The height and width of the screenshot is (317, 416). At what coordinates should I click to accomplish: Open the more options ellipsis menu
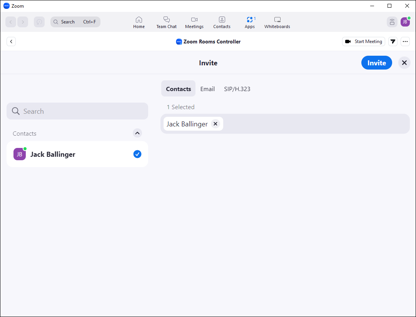point(405,41)
